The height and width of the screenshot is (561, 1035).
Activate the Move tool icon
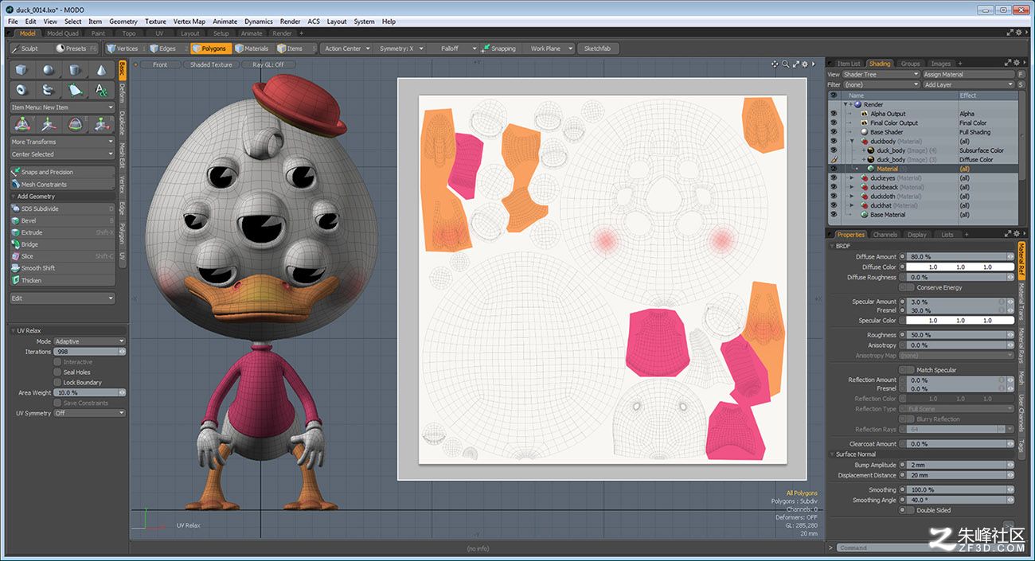pos(49,124)
